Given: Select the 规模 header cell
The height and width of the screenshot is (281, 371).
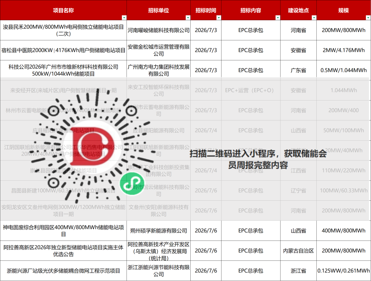Looking at the screenshot, I should click(344, 10).
